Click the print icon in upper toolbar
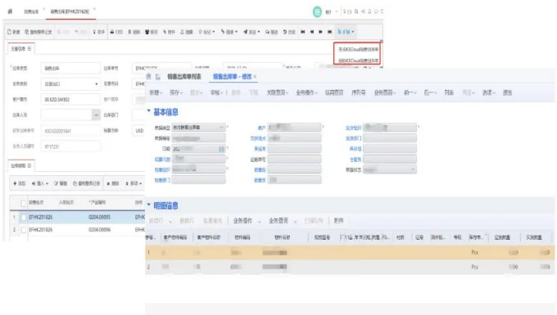Screen dimensions: 557x315 coord(112,32)
